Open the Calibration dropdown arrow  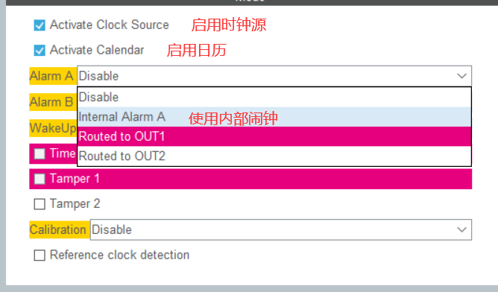tap(461, 229)
